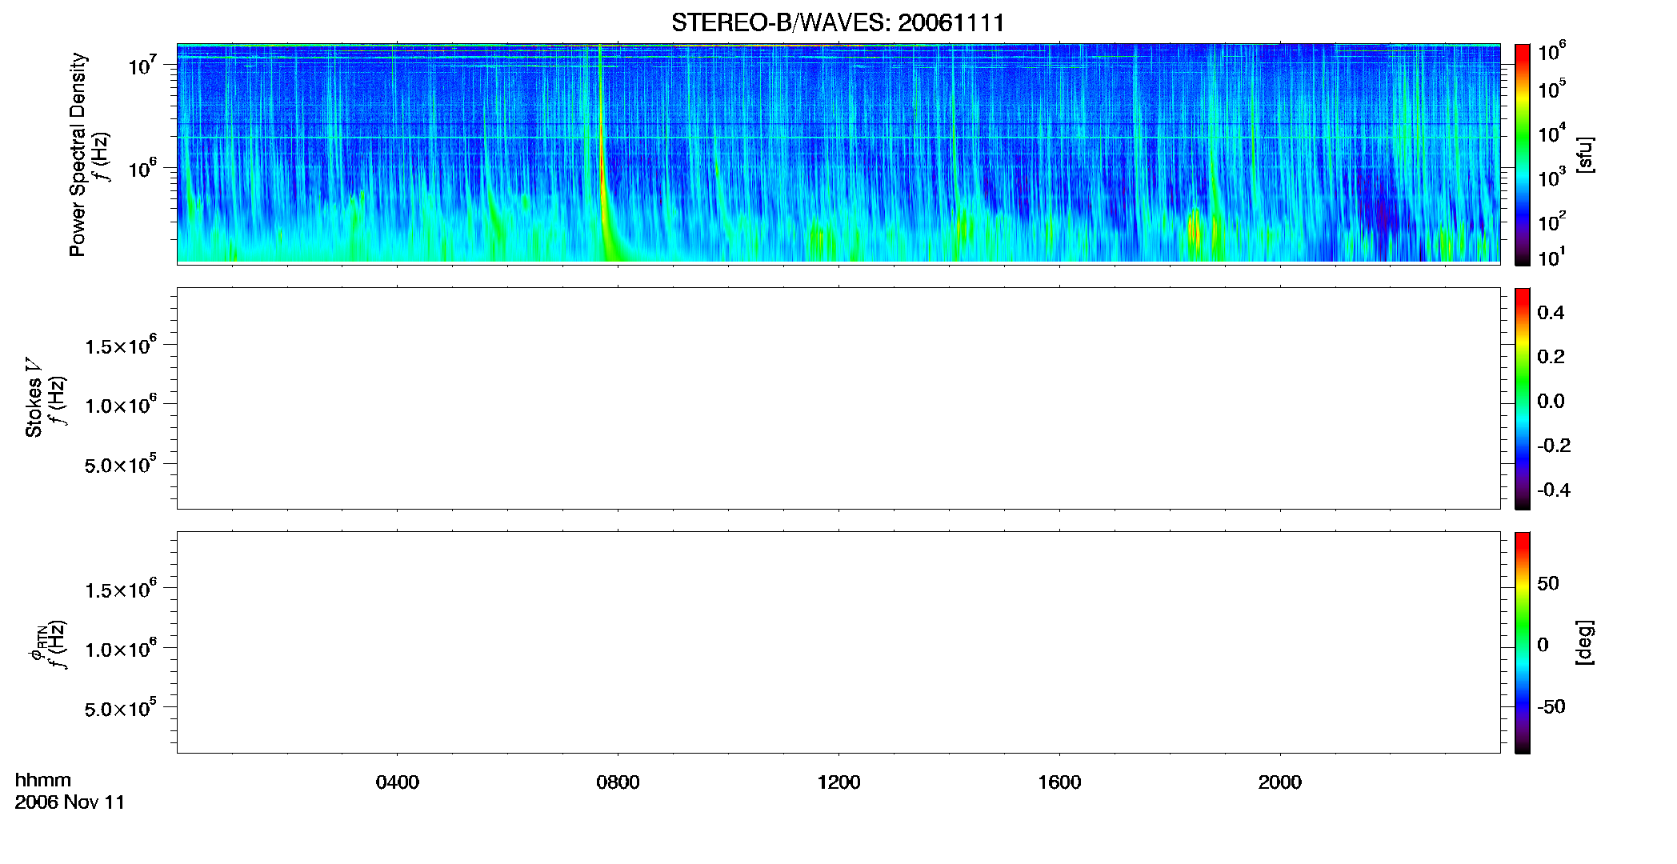Click the hhmm time format label
Image resolution: width=1677 pixels, height=864 pixels.
(x=43, y=780)
